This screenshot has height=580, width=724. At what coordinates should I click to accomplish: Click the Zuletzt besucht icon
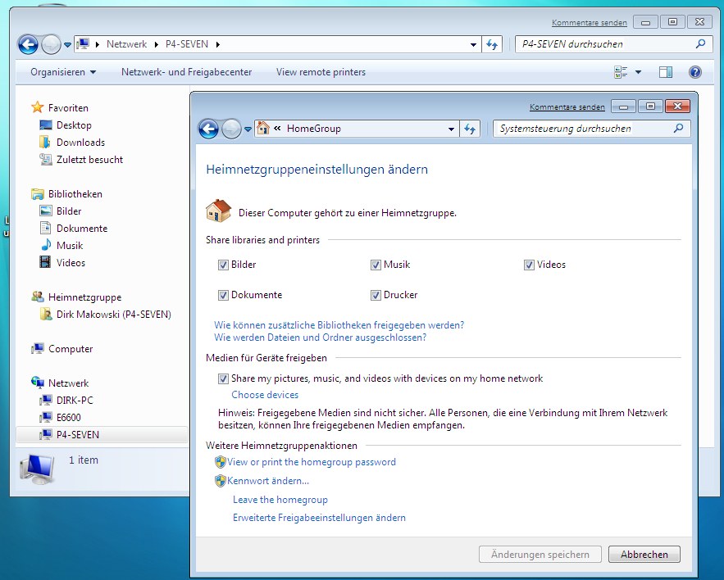pos(46,159)
